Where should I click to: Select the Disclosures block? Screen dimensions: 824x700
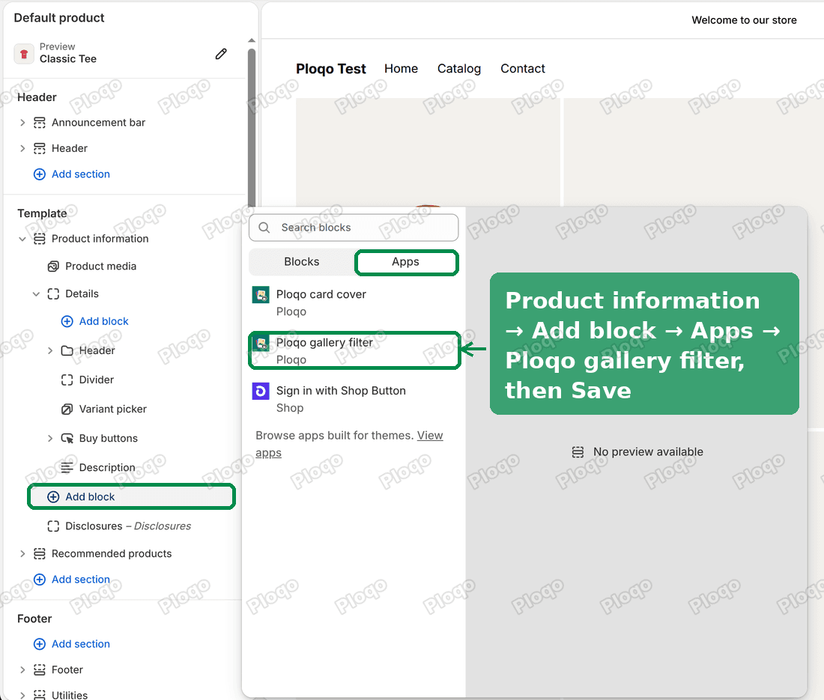coord(127,526)
